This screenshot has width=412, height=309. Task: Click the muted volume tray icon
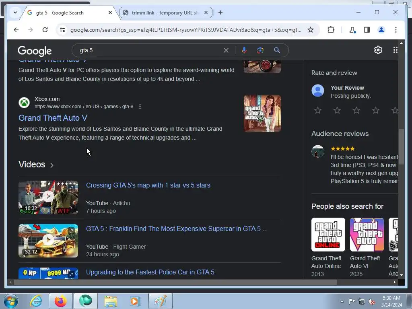pyautogui.click(x=371, y=301)
